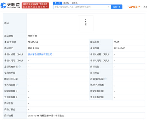View the 笑傲江湖 trademark image thumbnail
The width and height of the screenshot is (147, 120).
click(86, 23)
